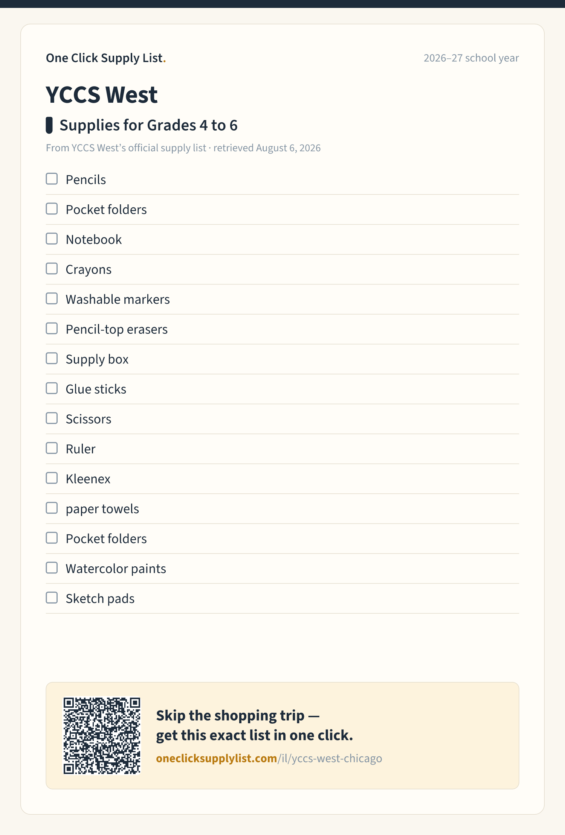Click the QR code image
This screenshot has width=565, height=835.
click(x=102, y=736)
